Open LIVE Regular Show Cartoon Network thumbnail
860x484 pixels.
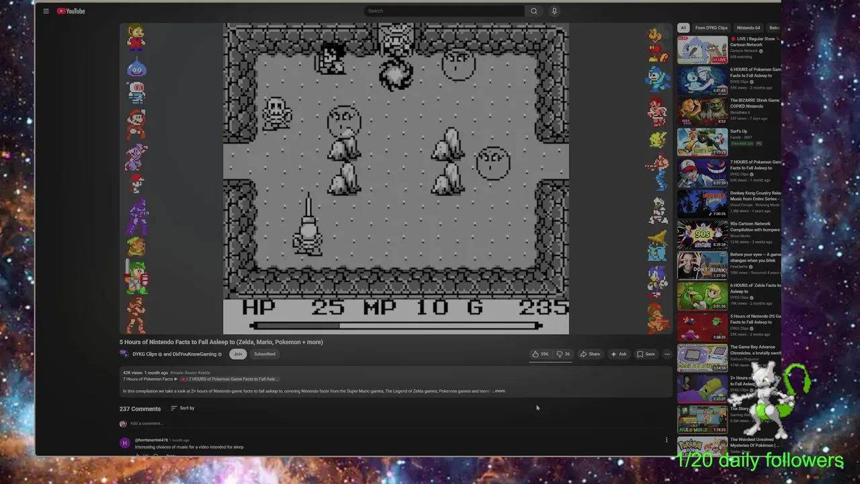click(x=702, y=50)
